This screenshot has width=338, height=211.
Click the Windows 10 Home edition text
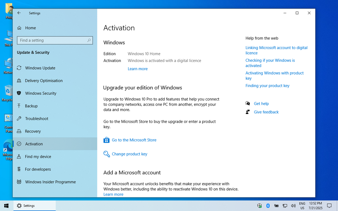(x=144, y=54)
